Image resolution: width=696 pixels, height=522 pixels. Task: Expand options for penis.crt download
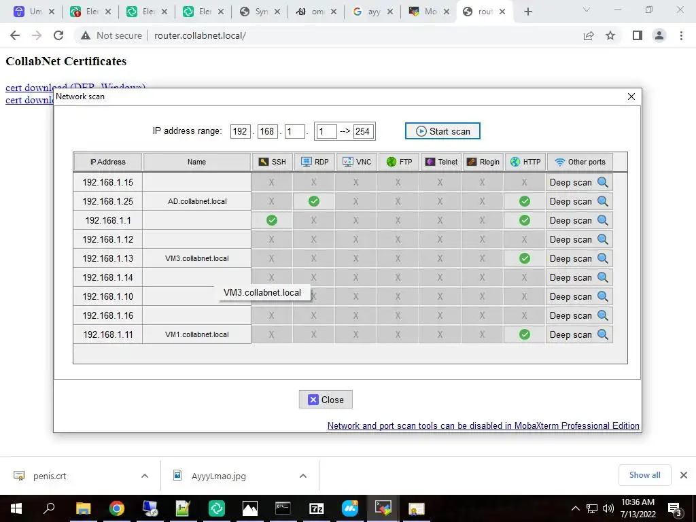145,476
